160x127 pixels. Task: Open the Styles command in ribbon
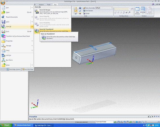86,13
